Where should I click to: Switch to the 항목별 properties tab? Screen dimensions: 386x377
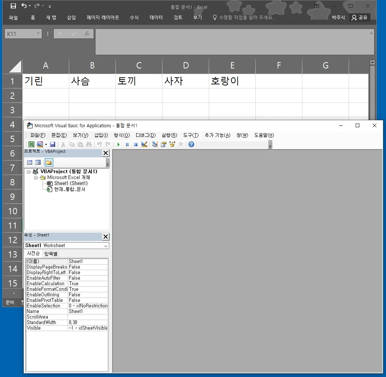51,253
